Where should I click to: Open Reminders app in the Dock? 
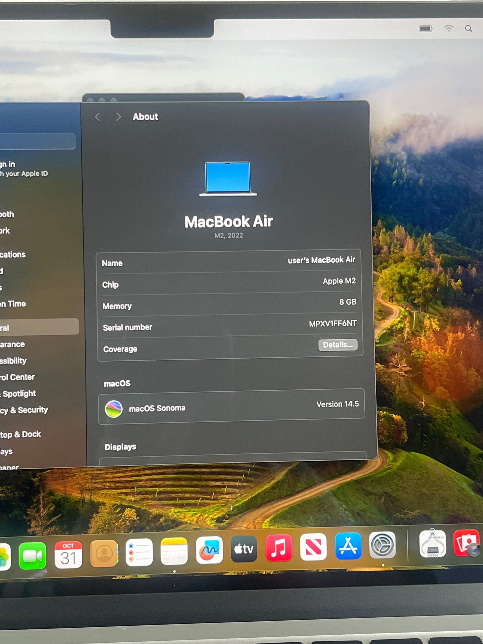pyautogui.click(x=139, y=552)
